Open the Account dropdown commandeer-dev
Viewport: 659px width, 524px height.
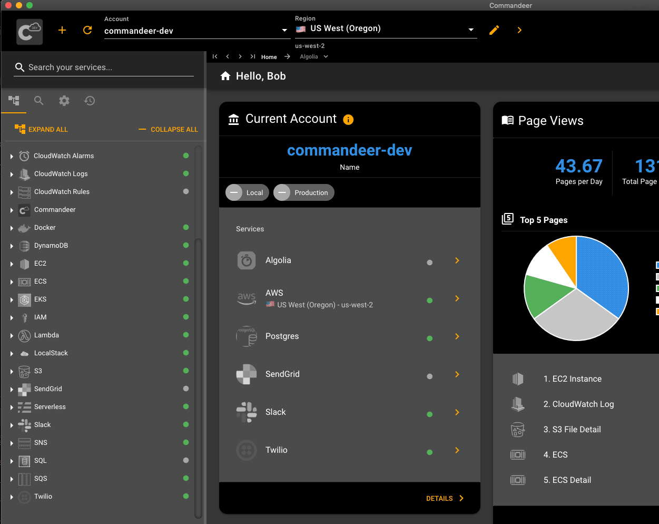tap(197, 31)
